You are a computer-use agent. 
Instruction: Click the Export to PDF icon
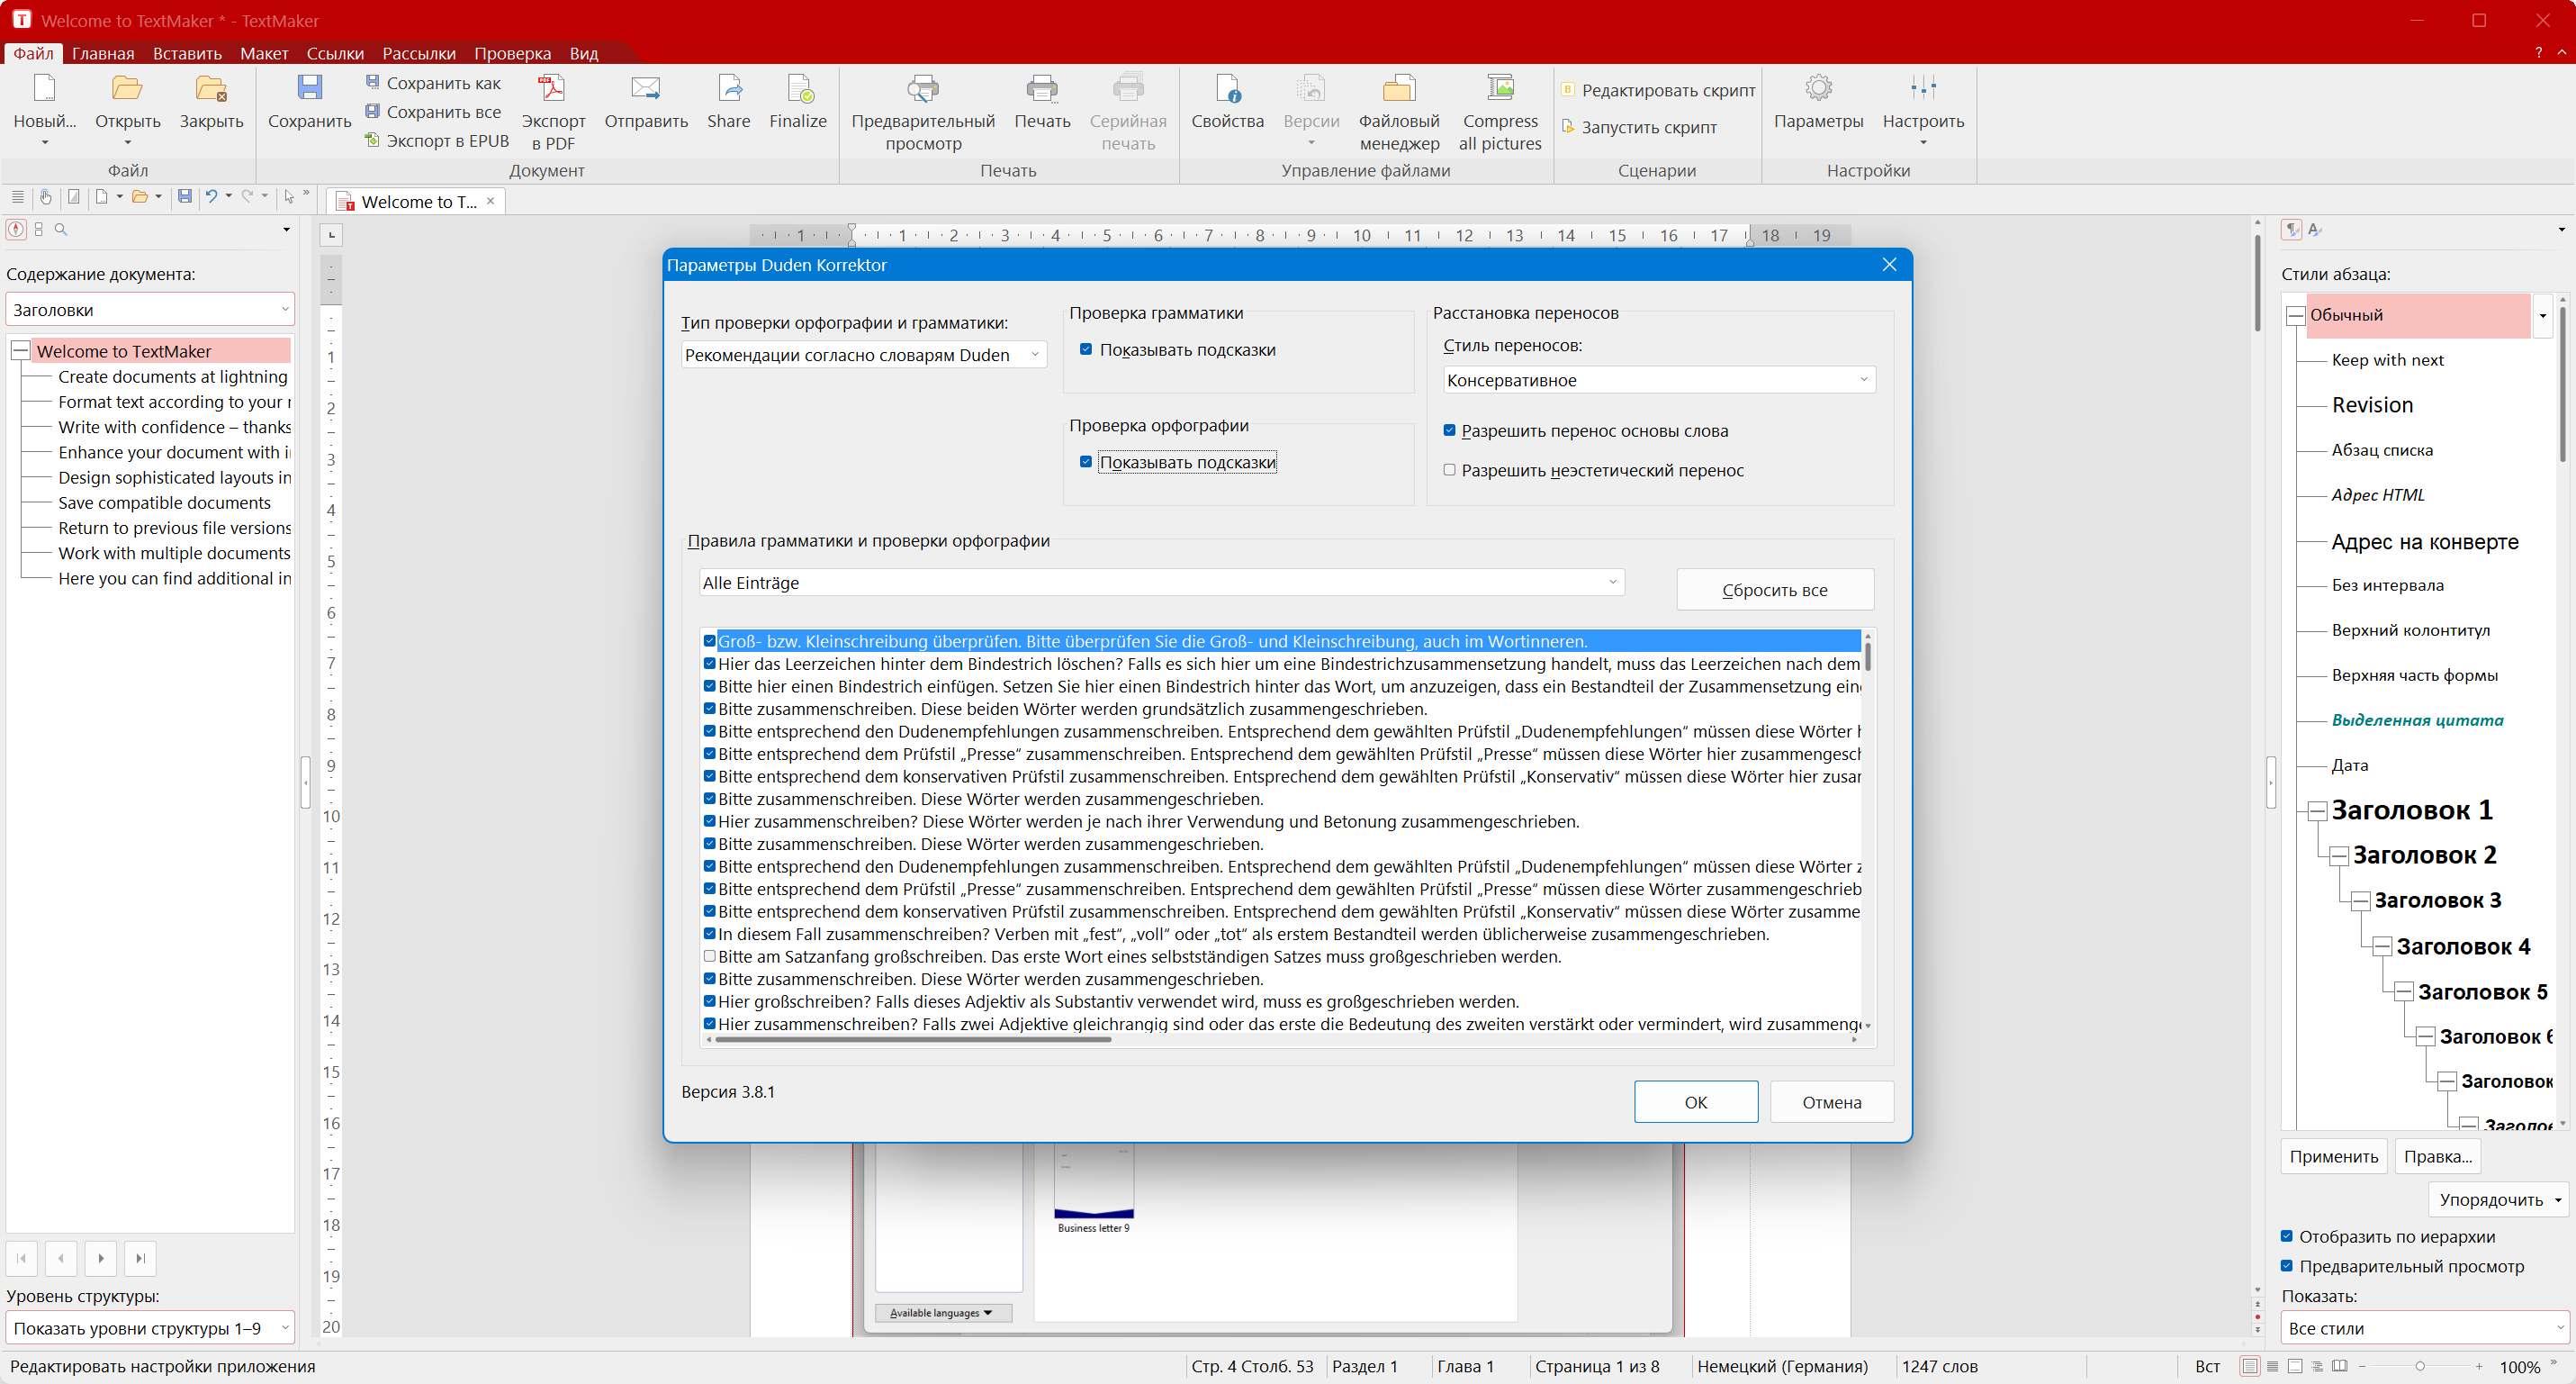[x=552, y=90]
